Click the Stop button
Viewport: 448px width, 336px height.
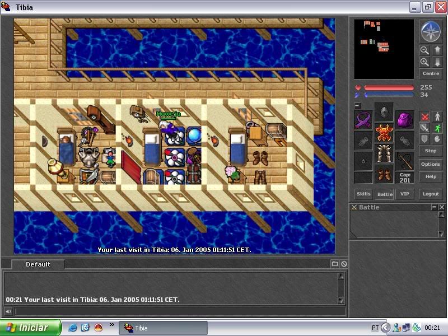pyautogui.click(x=431, y=151)
